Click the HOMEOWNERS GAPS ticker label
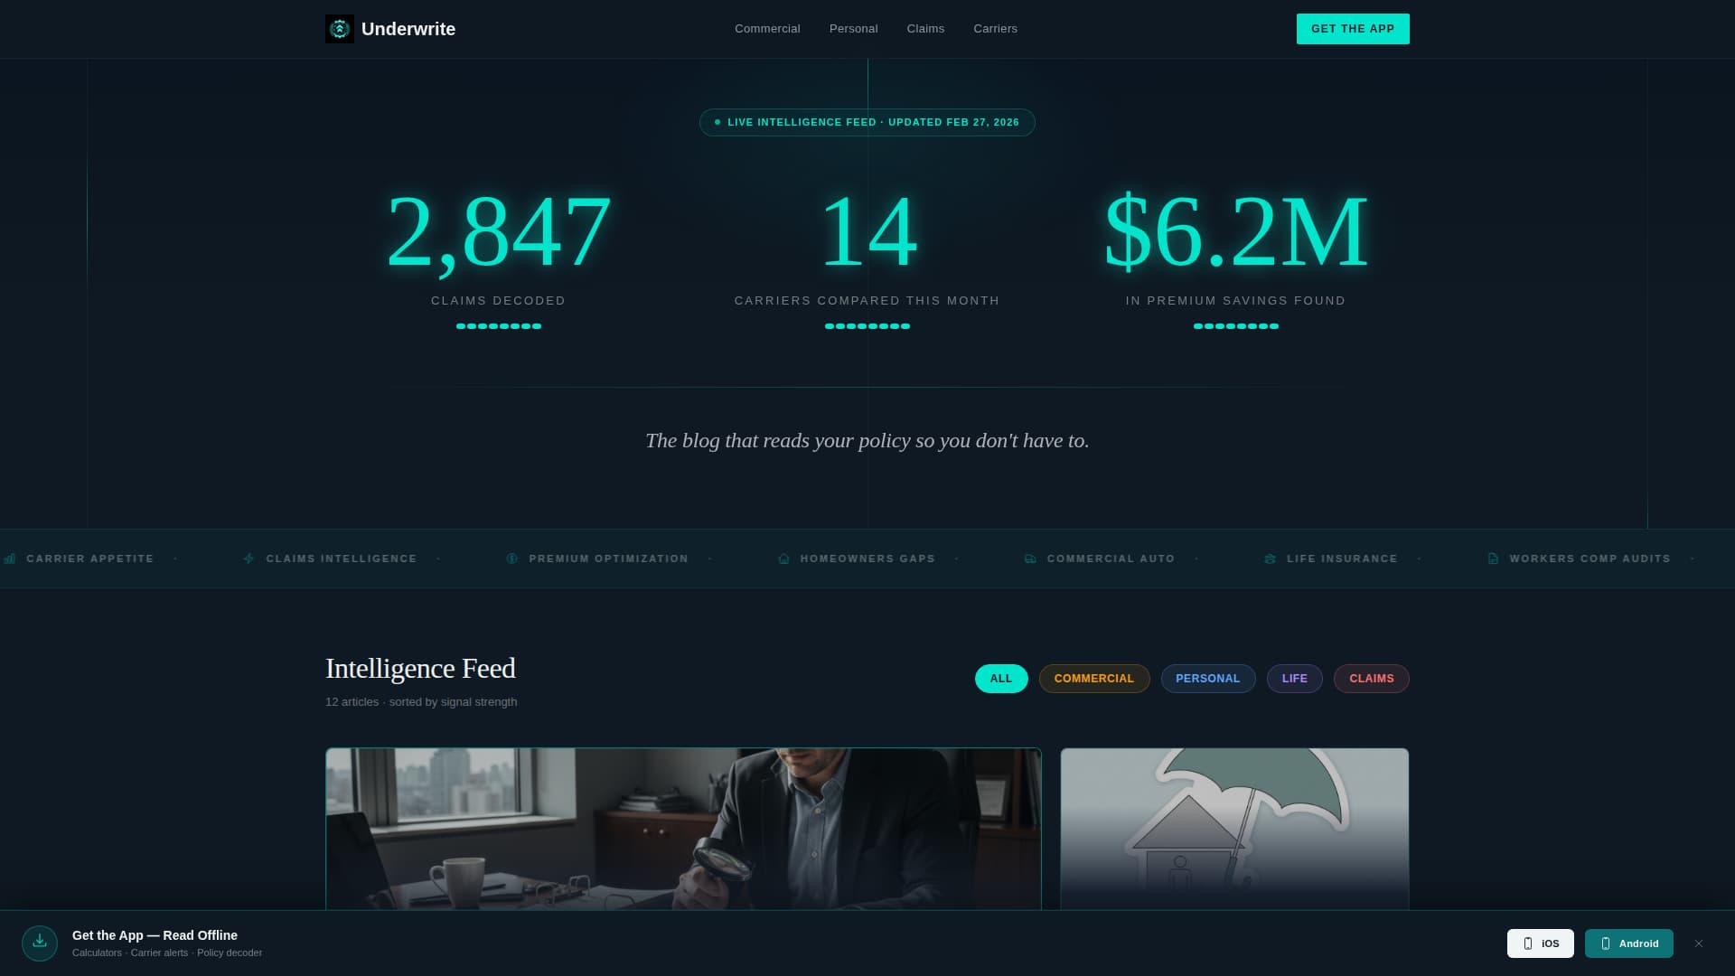1735x976 pixels. pos(868,558)
